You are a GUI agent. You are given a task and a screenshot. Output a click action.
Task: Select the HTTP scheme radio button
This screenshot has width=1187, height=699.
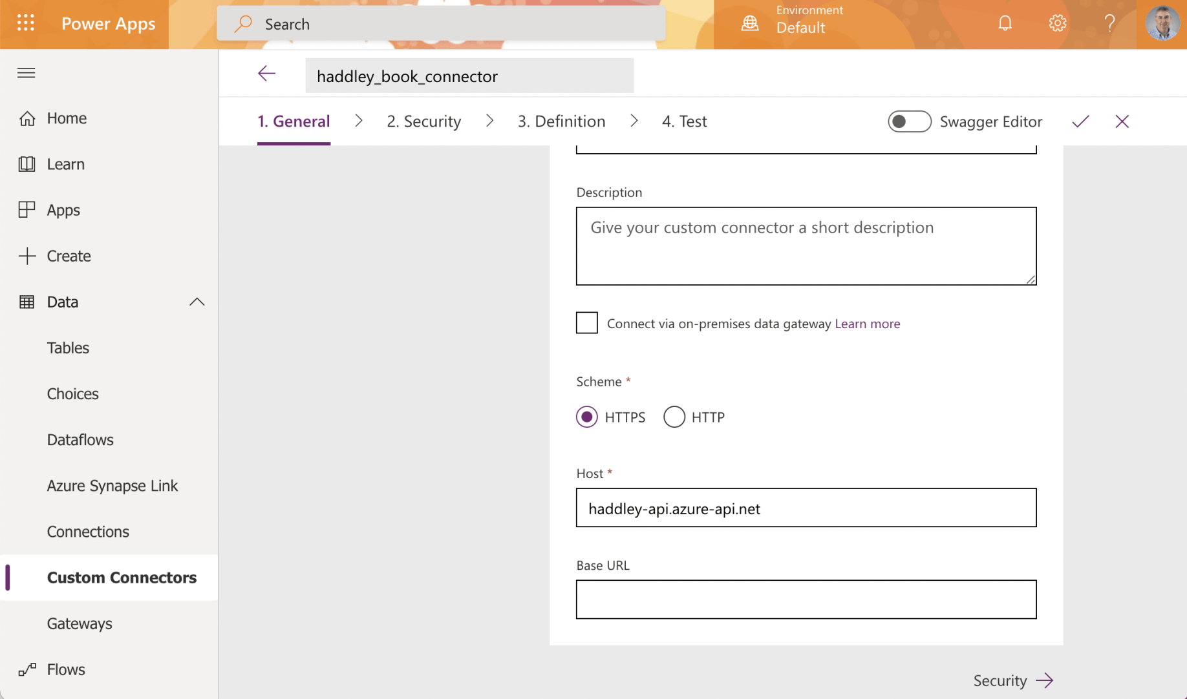click(674, 417)
